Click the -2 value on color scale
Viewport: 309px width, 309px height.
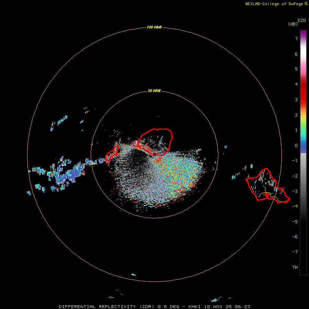295,176
